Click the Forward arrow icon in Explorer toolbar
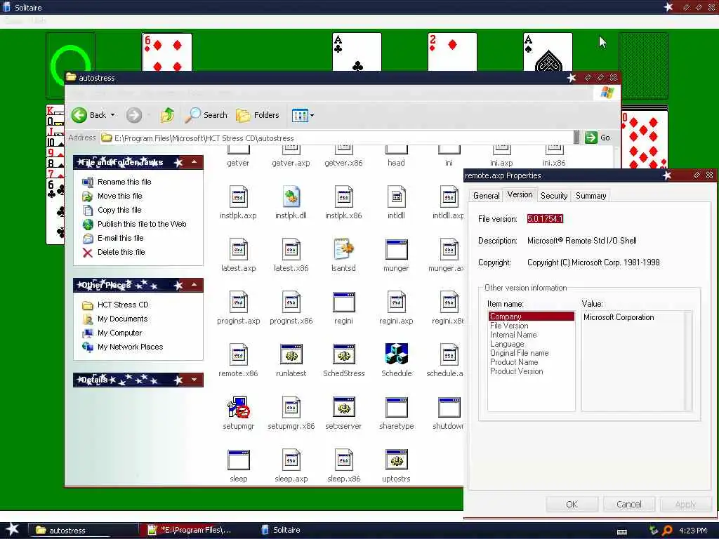Screen dimensions: 719x539 click(134, 115)
